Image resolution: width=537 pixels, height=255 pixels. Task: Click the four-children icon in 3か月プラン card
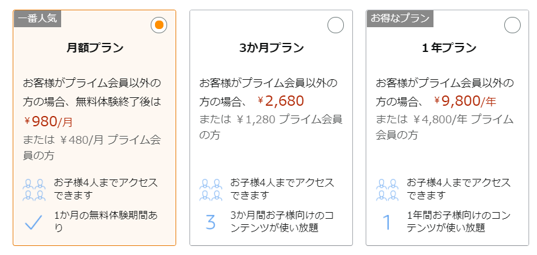pyautogui.click(x=211, y=189)
